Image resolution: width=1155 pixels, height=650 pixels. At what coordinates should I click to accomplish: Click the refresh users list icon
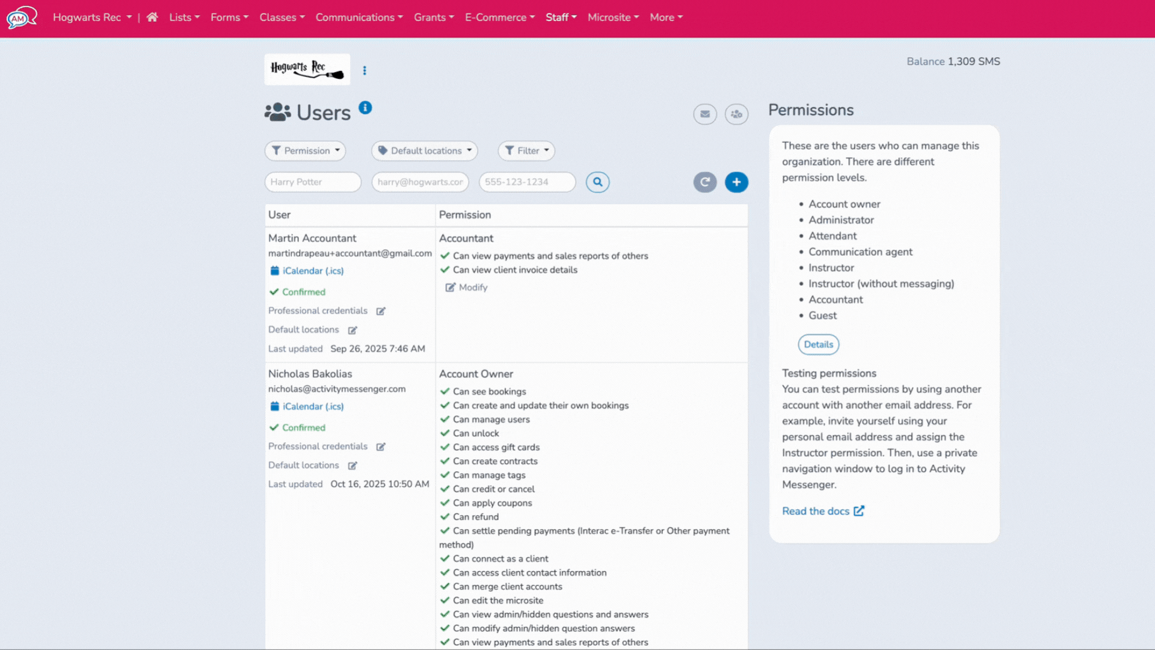pos(705,182)
